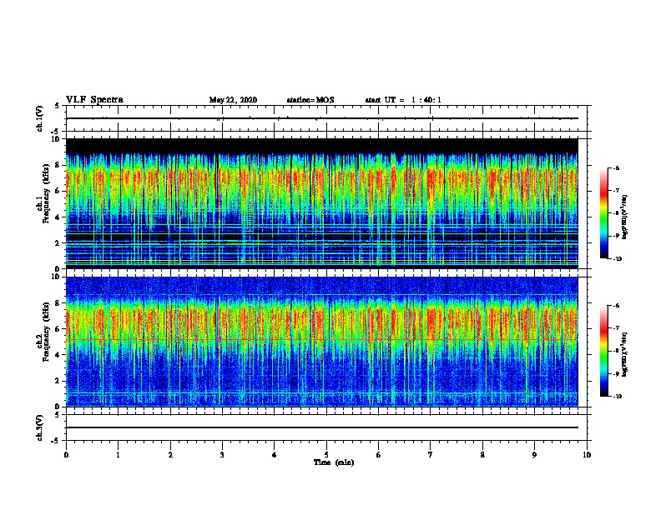The image size is (661, 510).
Task: Click the ch.1 colorbar "-10" tick value
Action: [x=617, y=259]
